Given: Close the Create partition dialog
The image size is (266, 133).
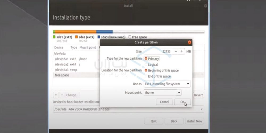Looking at the screenshot, I should tap(189, 42).
